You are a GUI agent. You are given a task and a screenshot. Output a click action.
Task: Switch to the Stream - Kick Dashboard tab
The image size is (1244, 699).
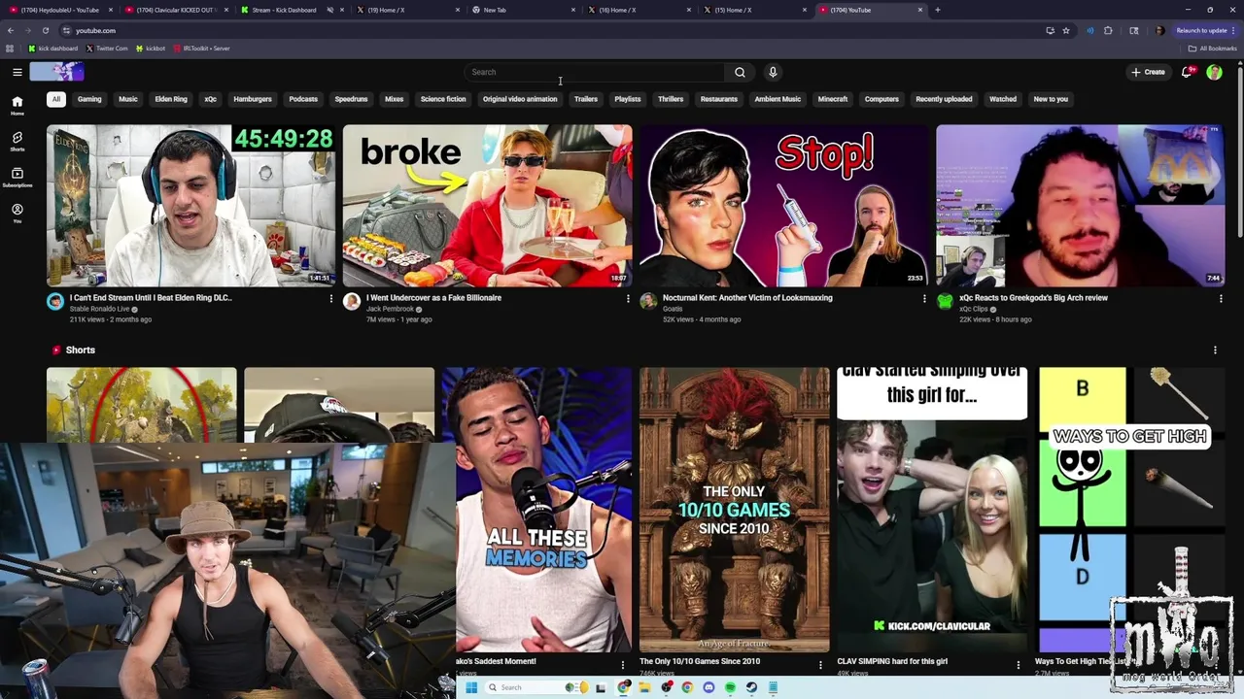284,10
